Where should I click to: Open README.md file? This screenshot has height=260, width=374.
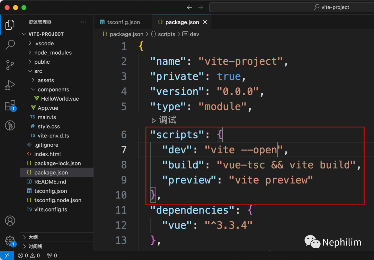tap(57, 182)
